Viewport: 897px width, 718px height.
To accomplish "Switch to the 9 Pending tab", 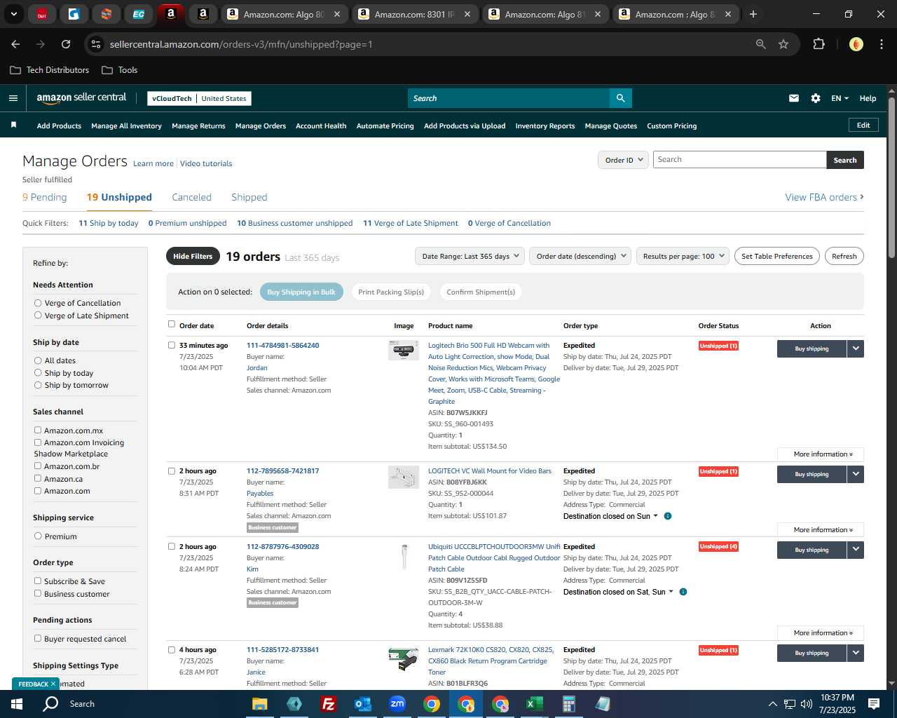I will tap(44, 197).
